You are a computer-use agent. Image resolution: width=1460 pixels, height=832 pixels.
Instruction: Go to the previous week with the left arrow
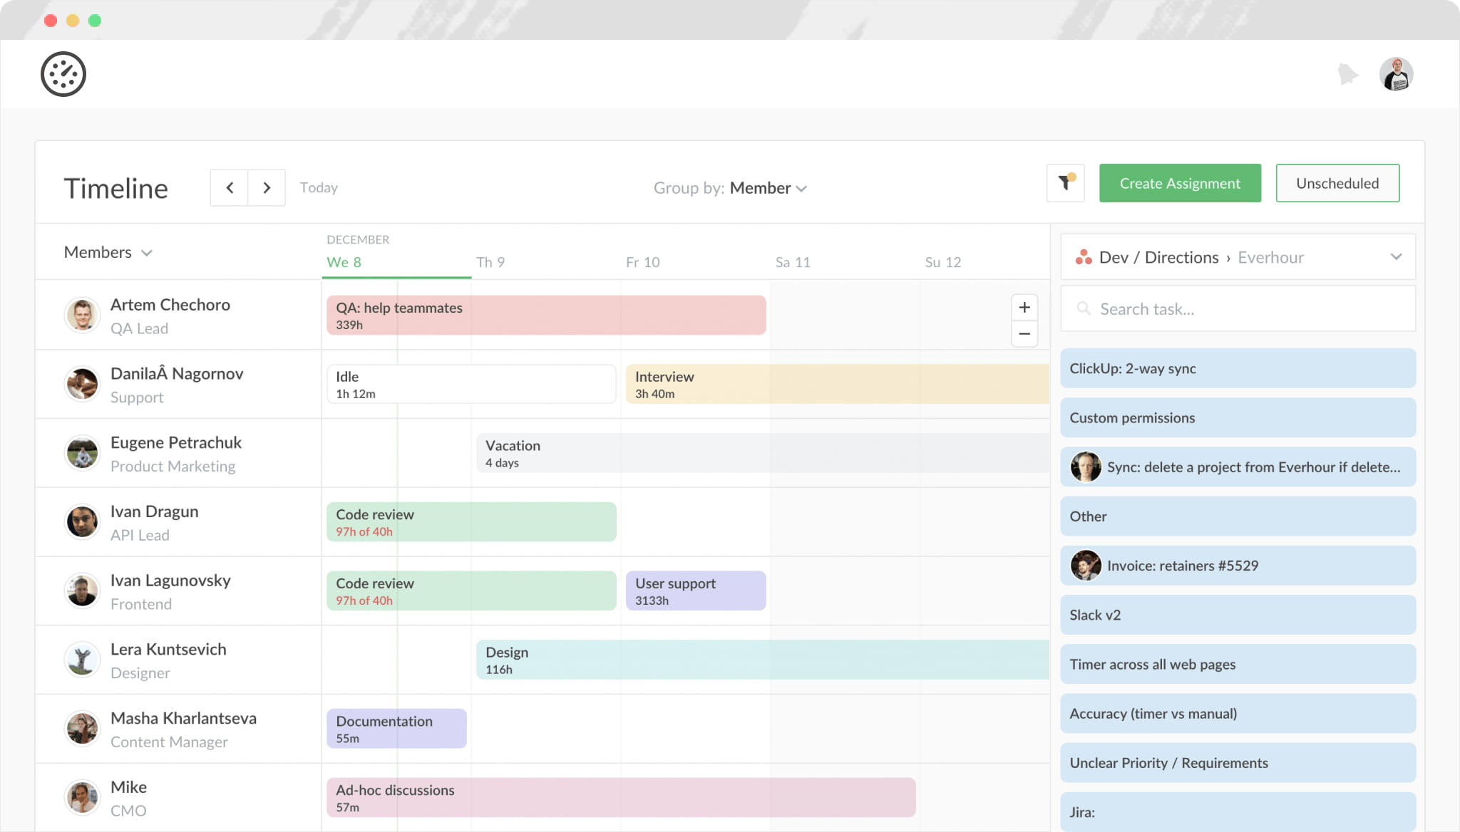(230, 187)
